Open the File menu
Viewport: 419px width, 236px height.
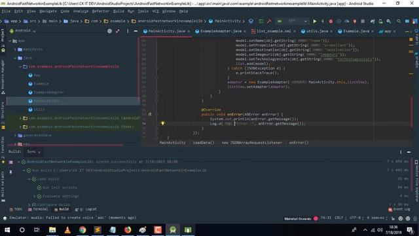coord(6,11)
